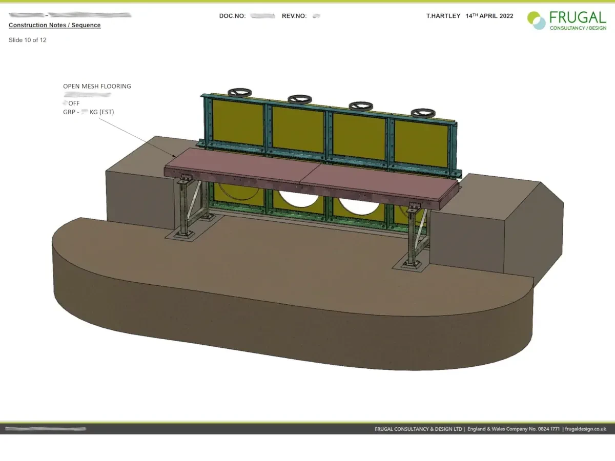Select the second handwheel from the left
This screenshot has height=461, width=615.
tap(300, 99)
